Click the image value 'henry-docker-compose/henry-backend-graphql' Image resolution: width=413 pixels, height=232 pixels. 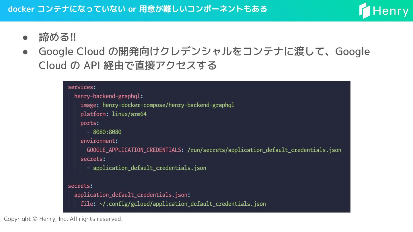click(x=168, y=105)
